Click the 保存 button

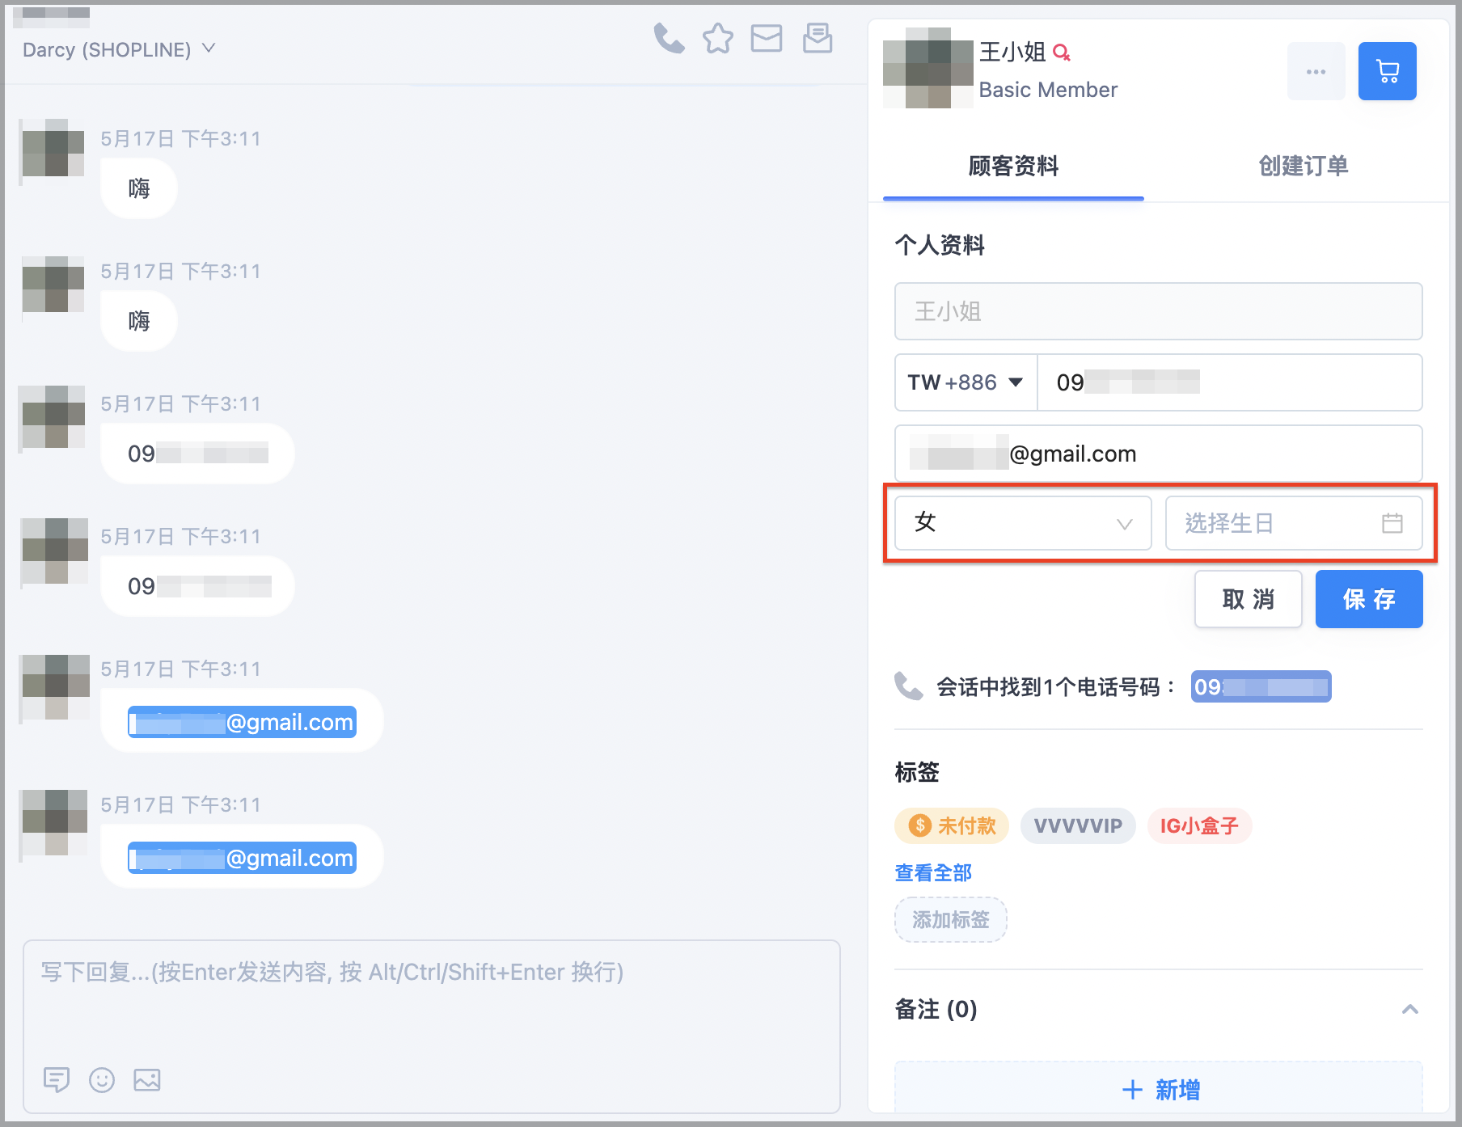tap(1369, 599)
